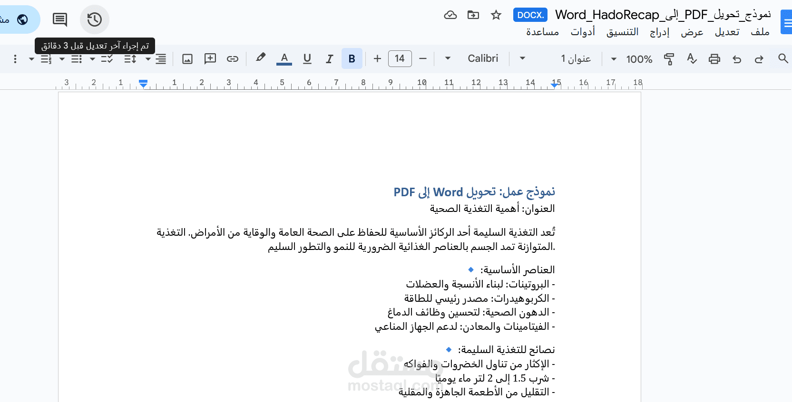Screen dimensions: 792x402
Task: Check the cloud saved status icon
Action: (450, 15)
